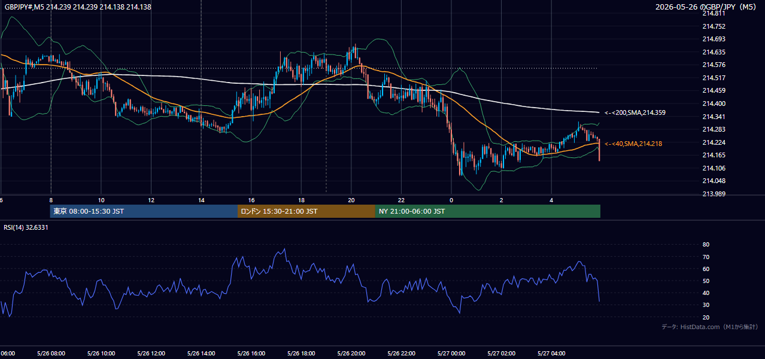Click the 東京 08:00-15:30 JST session bar
This screenshot has width=765, height=359.
[144, 211]
